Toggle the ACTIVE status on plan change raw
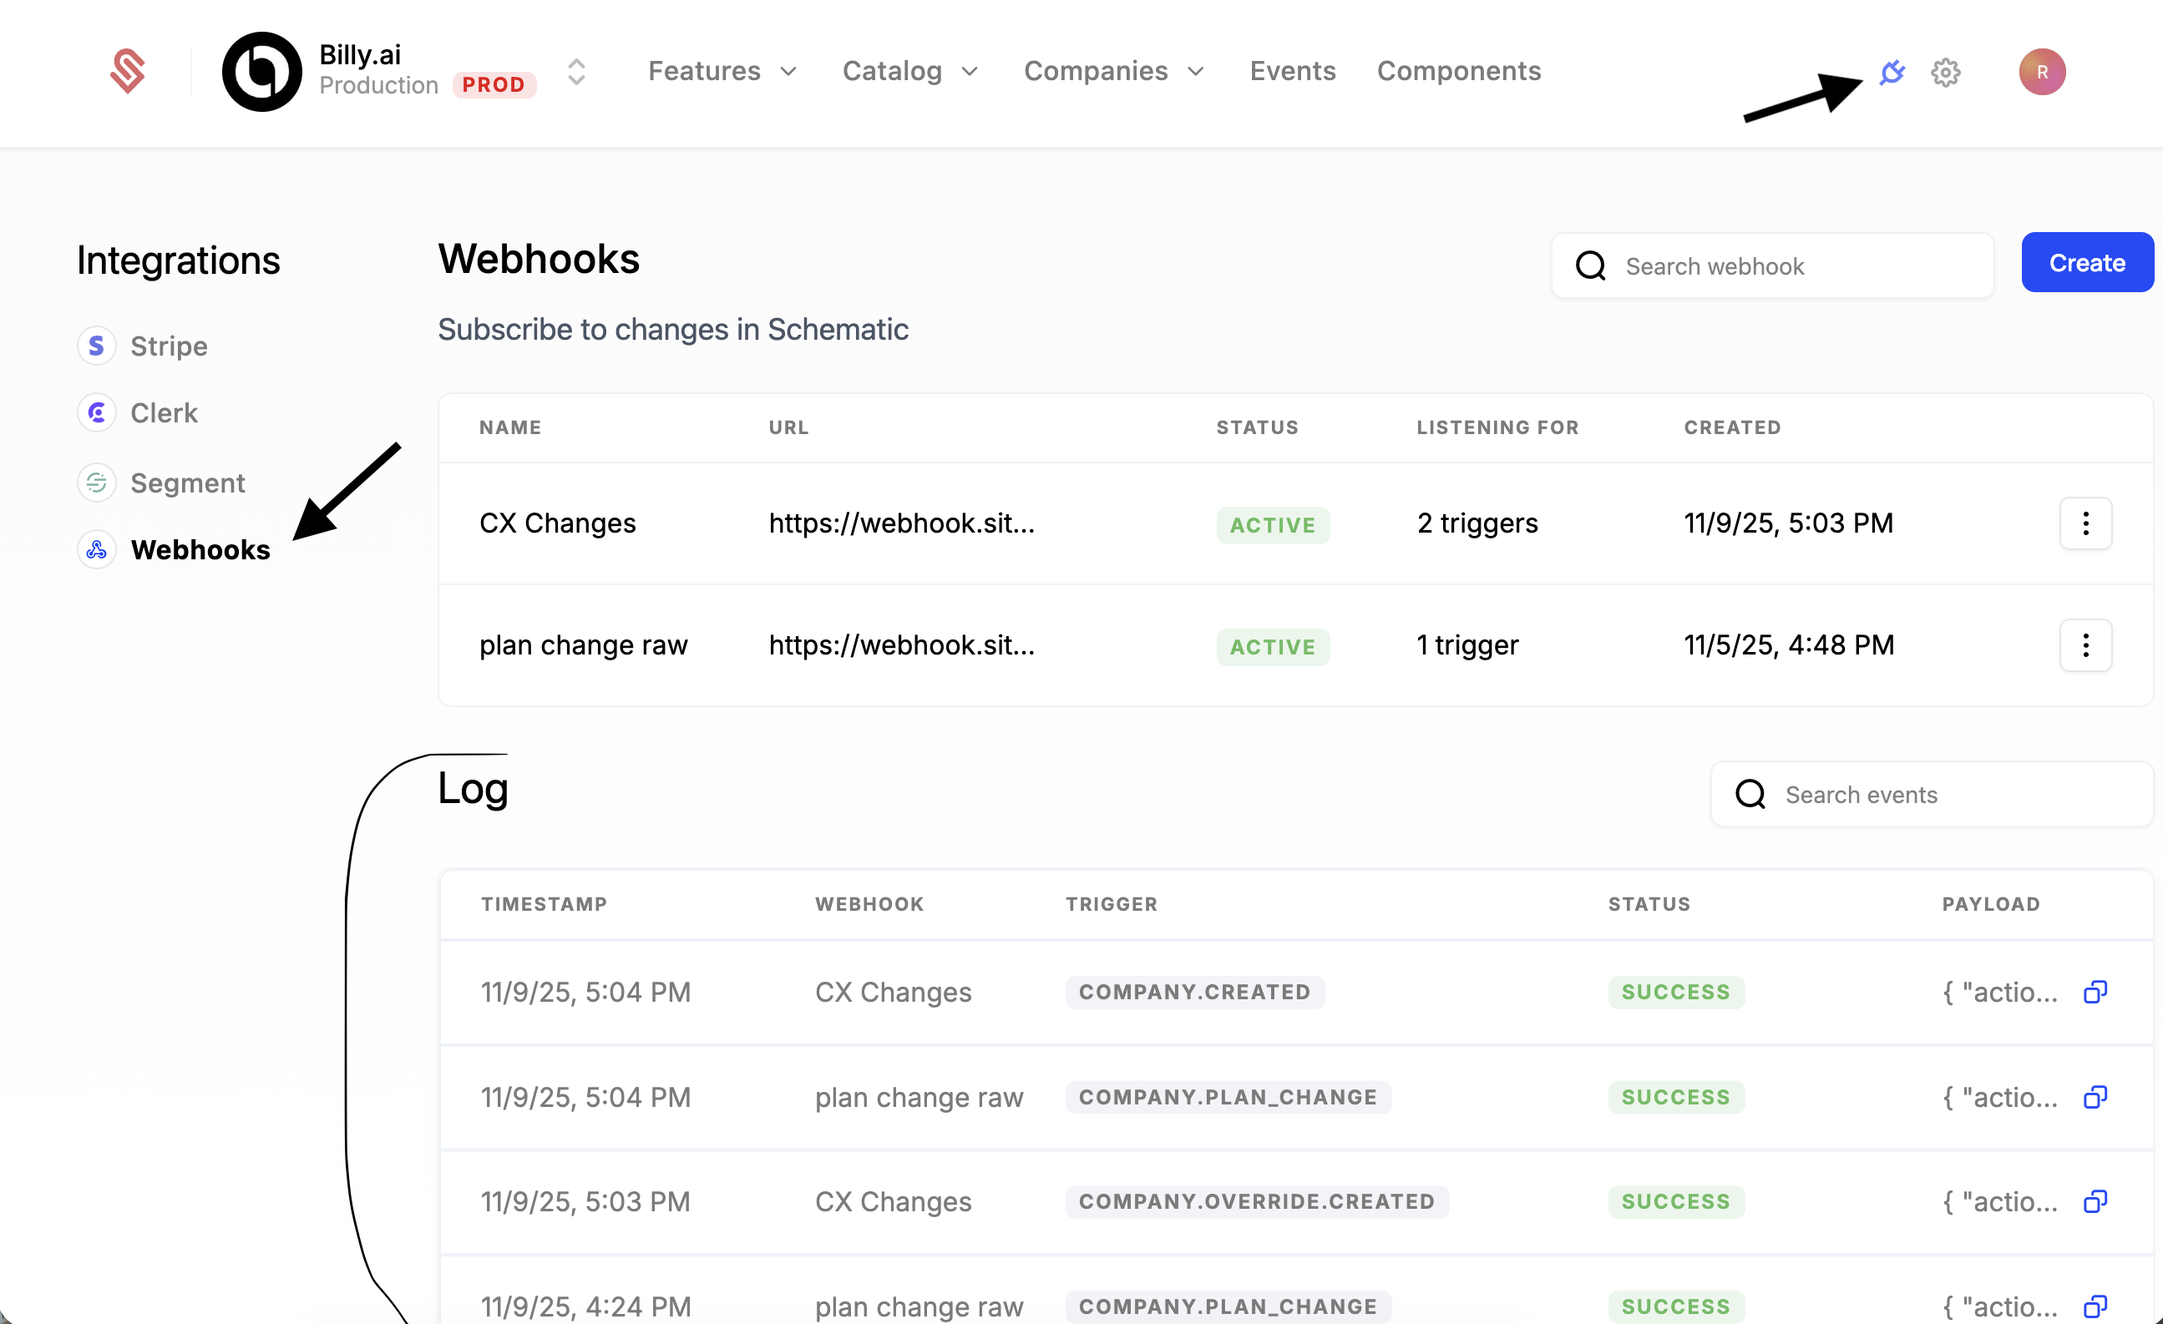Image resolution: width=2163 pixels, height=1324 pixels. tap(1273, 647)
